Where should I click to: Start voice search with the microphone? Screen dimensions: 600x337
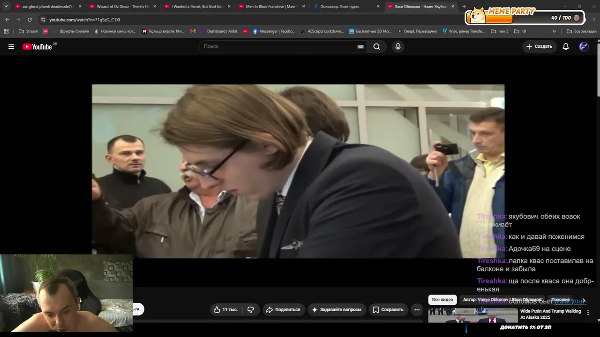point(398,46)
